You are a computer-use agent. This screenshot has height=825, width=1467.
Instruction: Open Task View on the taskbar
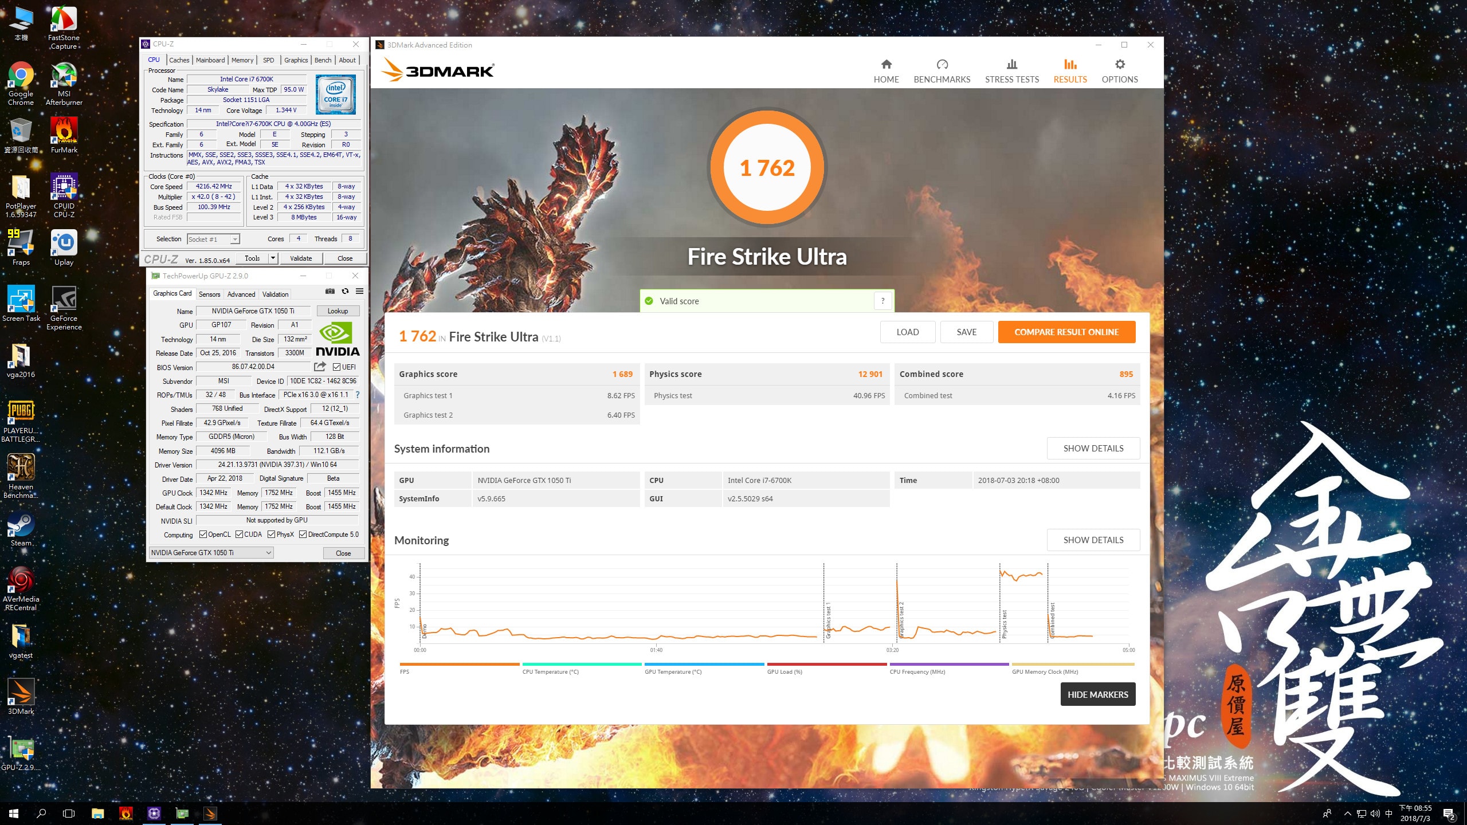69,814
